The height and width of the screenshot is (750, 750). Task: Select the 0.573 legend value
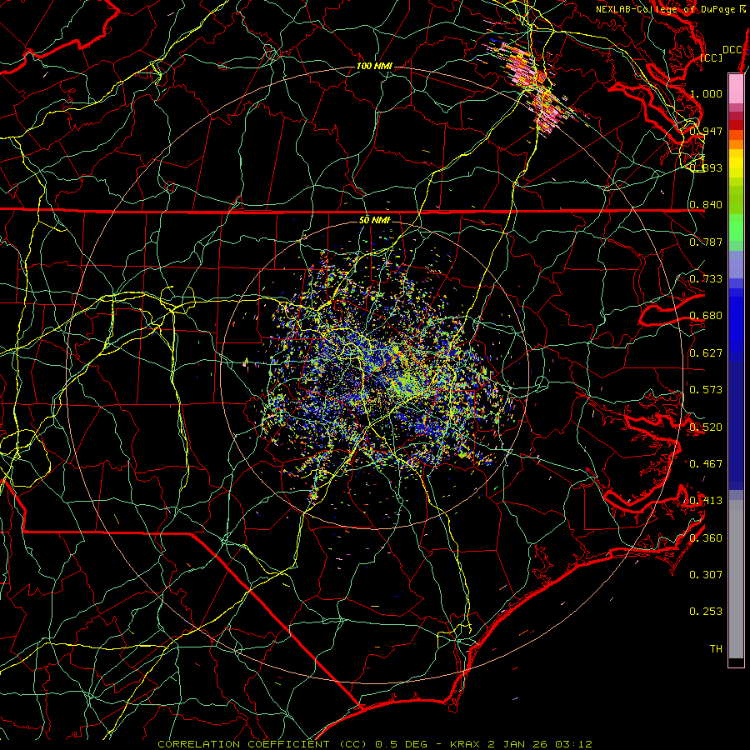706,389
